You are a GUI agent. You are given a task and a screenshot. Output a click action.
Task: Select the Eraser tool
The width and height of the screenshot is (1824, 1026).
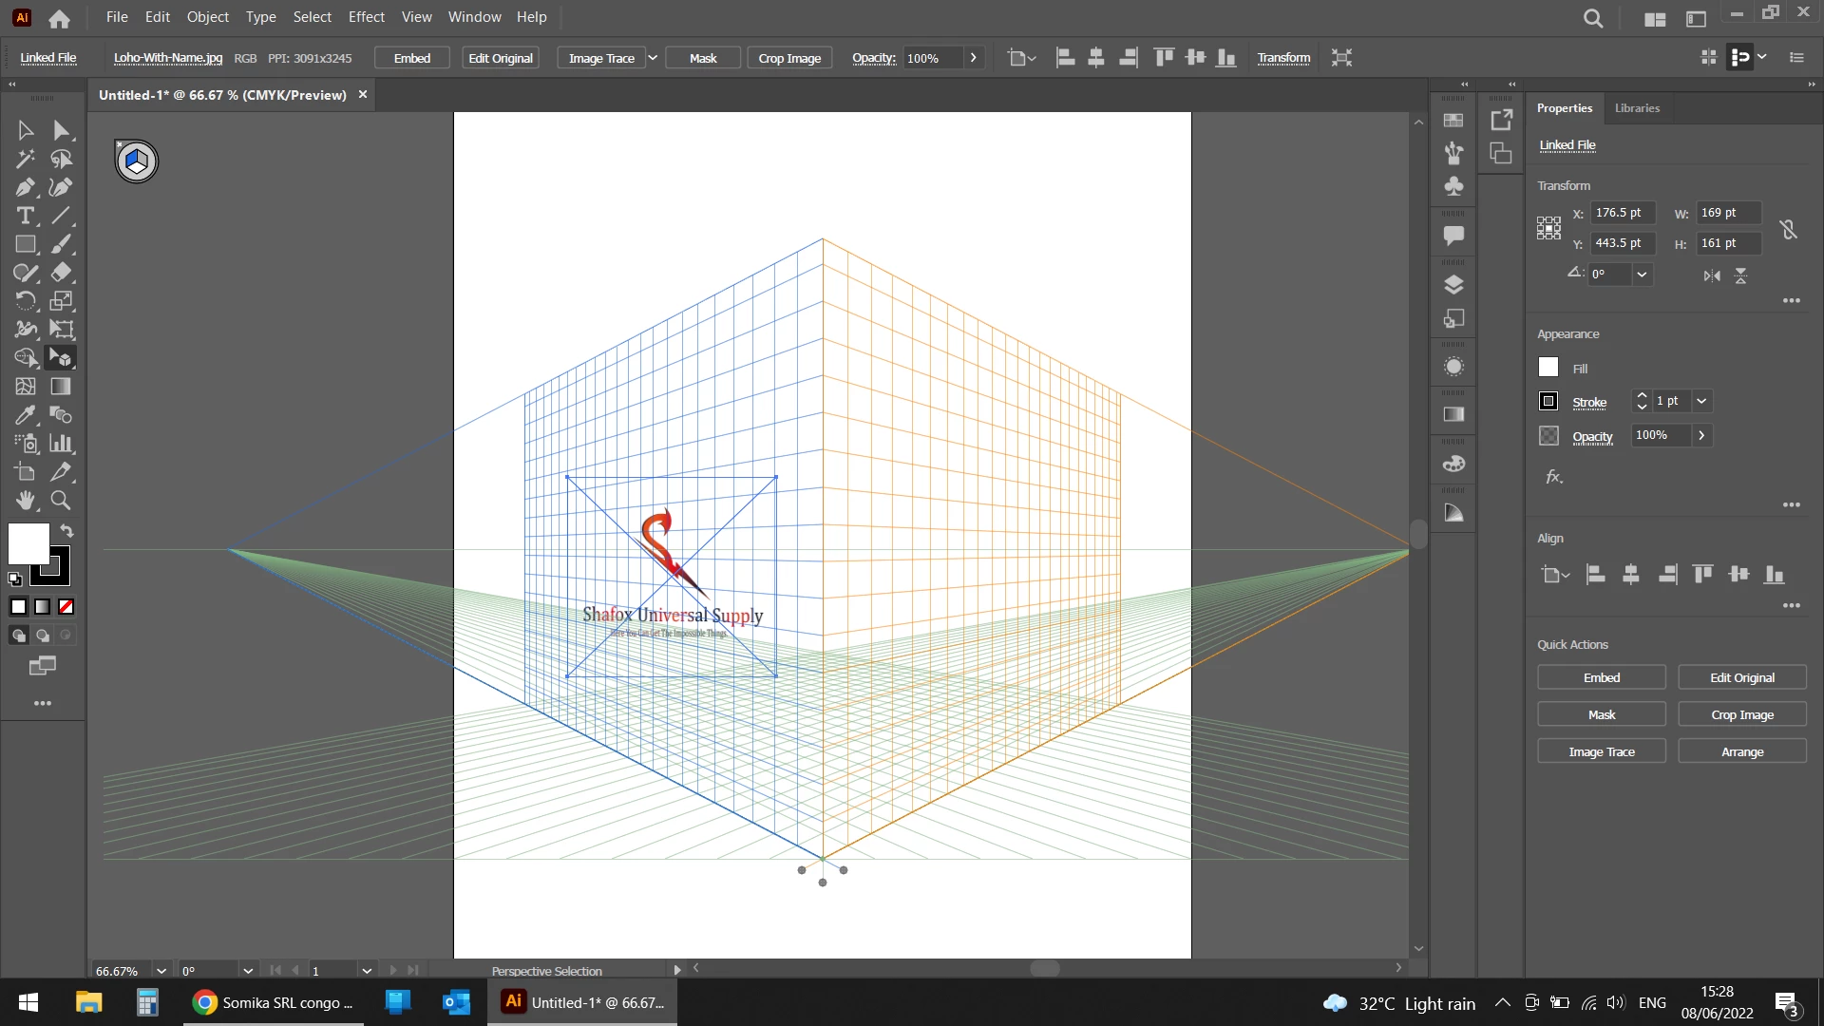pos(61,273)
